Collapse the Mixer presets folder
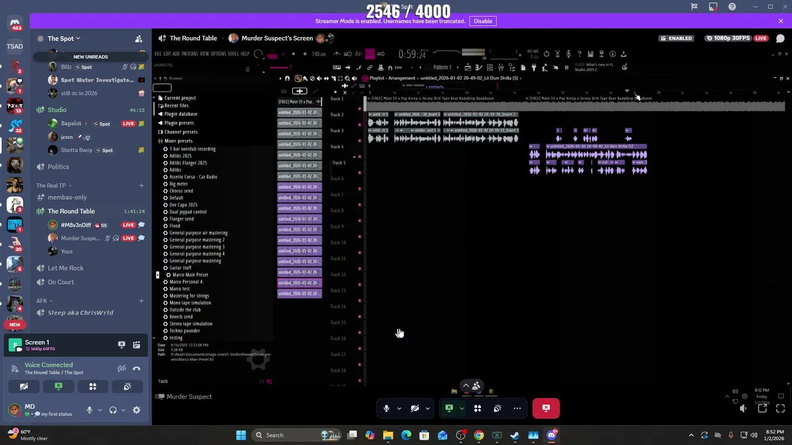Screen dimensions: 792x445 click(178, 141)
